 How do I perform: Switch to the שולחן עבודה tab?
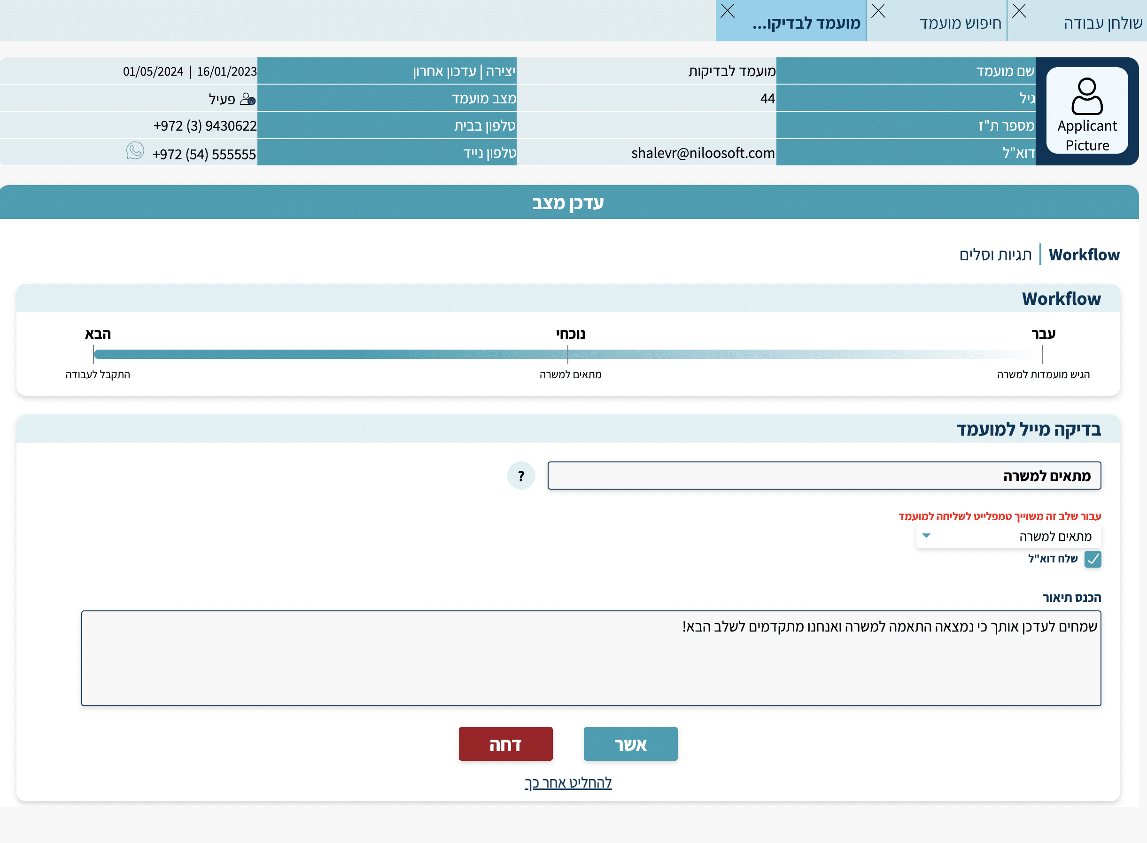1102,23
